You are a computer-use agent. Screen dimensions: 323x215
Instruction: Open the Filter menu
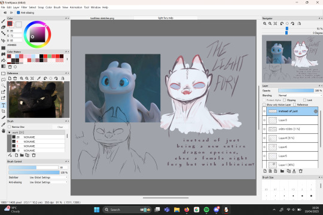point(24,7)
